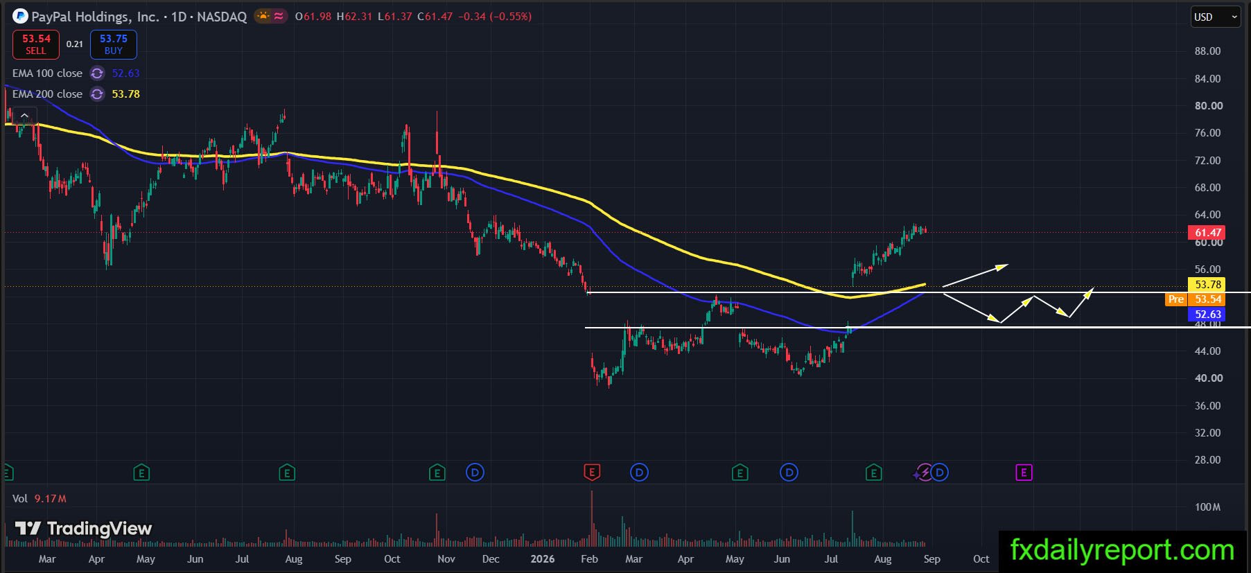Click the 76.00 price axis label
The height and width of the screenshot is (573, 1251).
pyautogui.click(x=1207, y=133)
